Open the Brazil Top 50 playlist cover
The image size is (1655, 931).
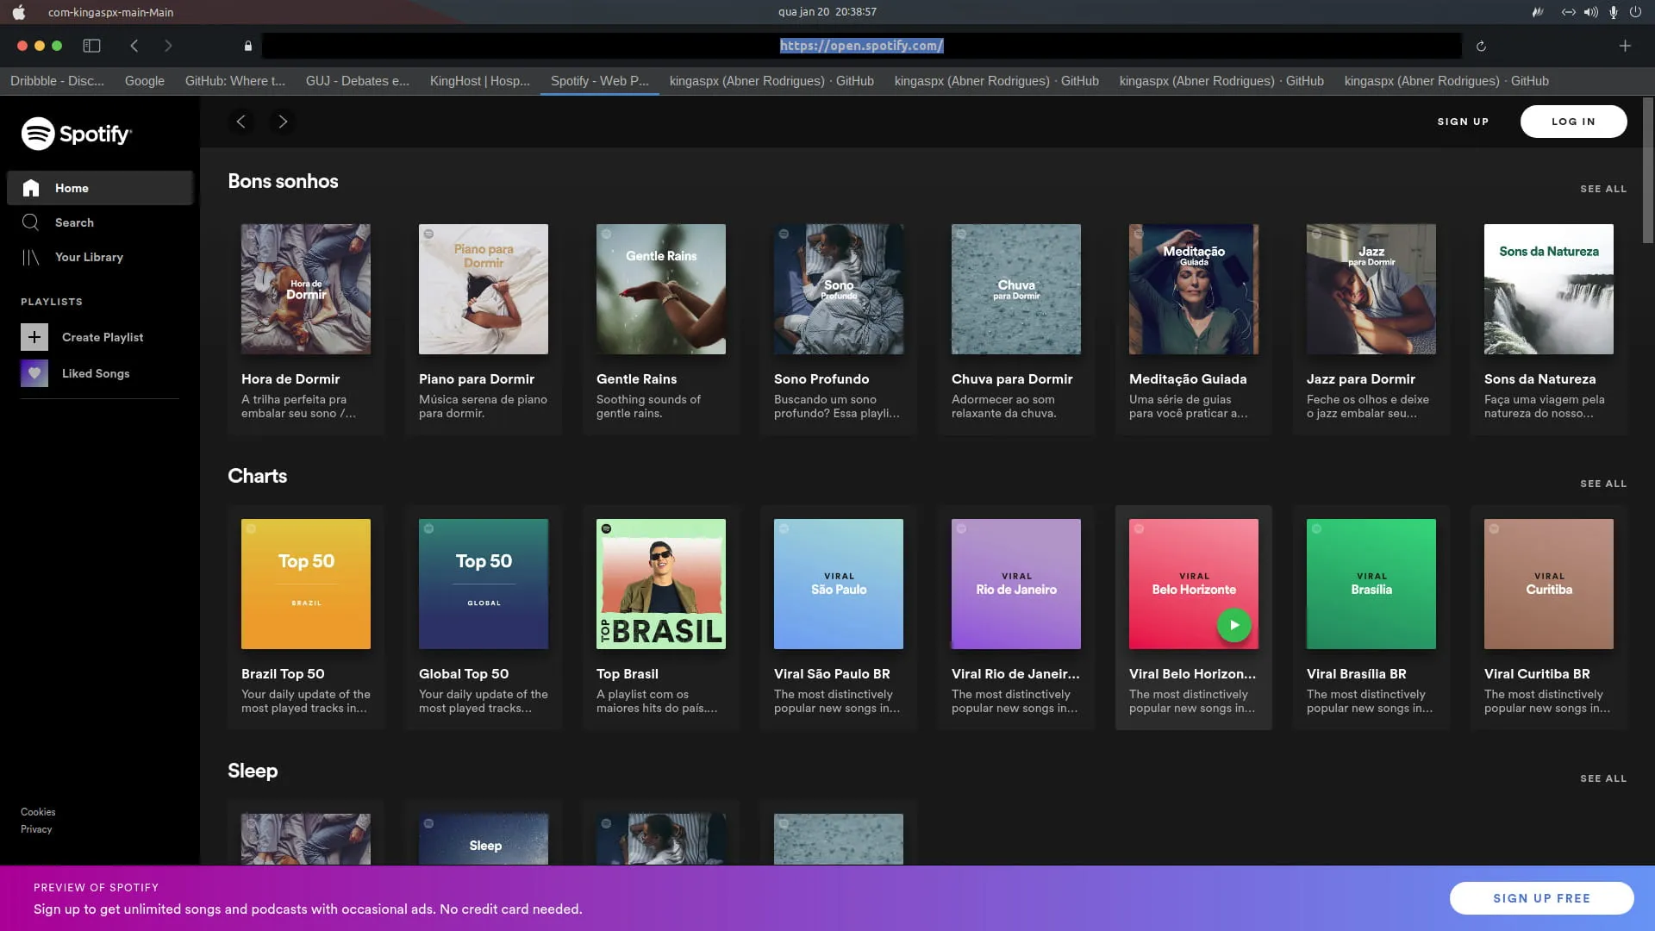coord(306,584)
